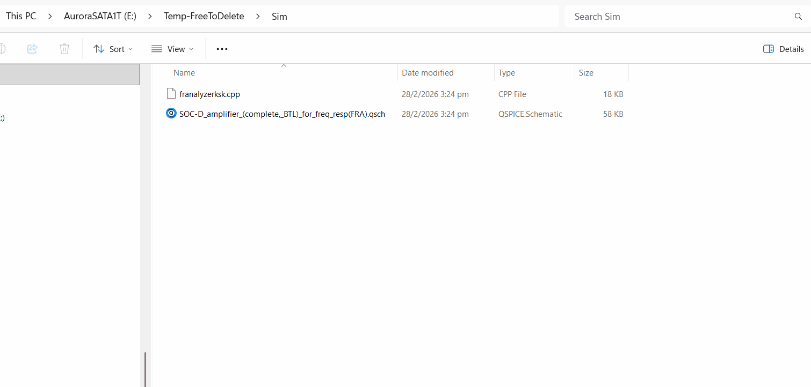
Task: Sort files by Date modified column
Action: point(428,73)
